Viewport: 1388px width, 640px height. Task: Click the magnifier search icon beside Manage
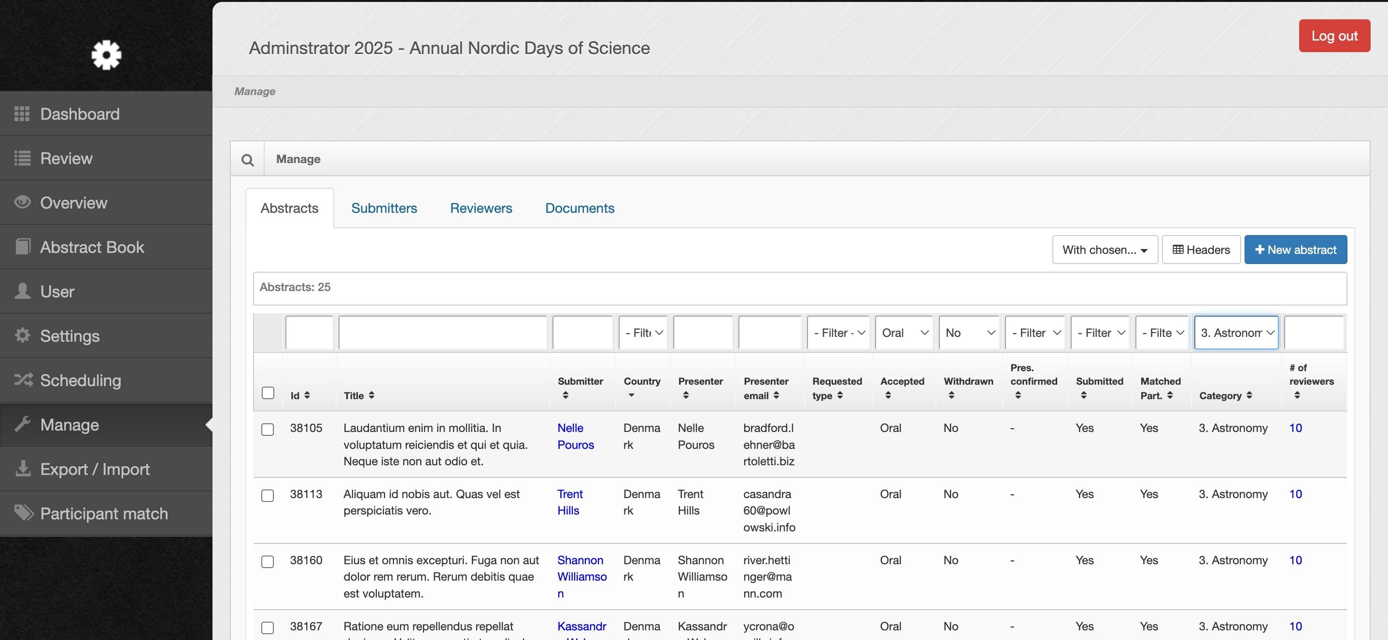(247, 160)
